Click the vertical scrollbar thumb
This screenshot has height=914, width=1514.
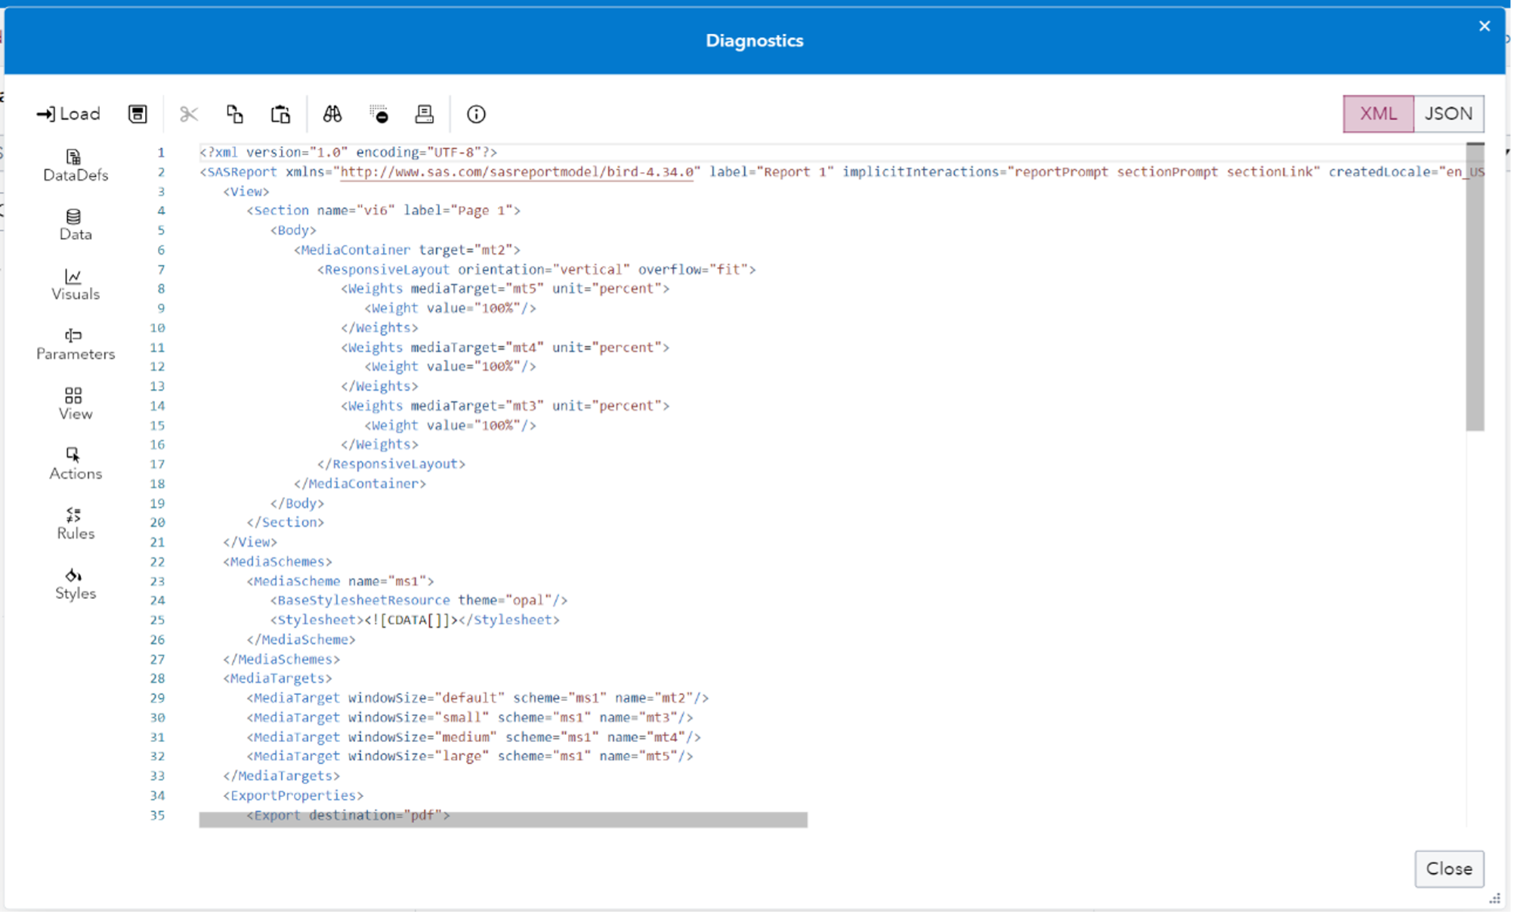coord(1475,287)
